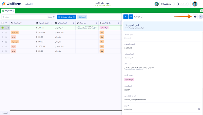Viewport: 203px width, 115px height.
Task: Click the 1 استجابة مختارة button
Action: coord(66,17)
